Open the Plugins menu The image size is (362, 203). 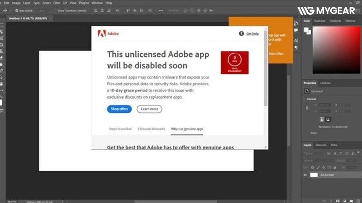pyautogui.click(x=84, y=3)
